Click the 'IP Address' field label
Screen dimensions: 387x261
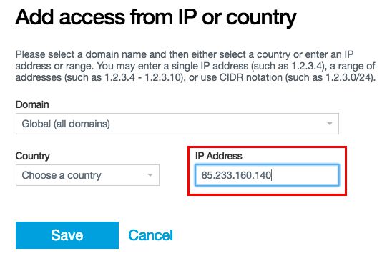[219, 156]
